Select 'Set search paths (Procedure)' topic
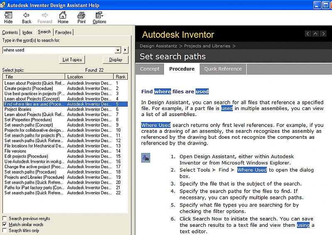Screen dimensions: 332x235 (x=66, y=172)
